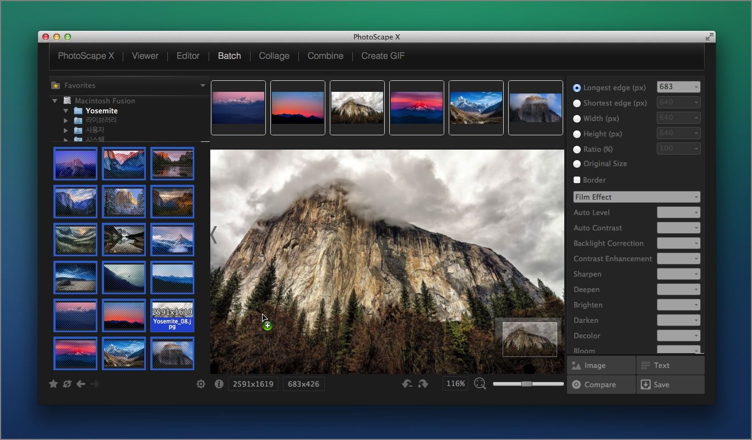Viewport: 752px width, 440px height.
Task: Select the Shortest edge radio button
Action: pos(577,103)
